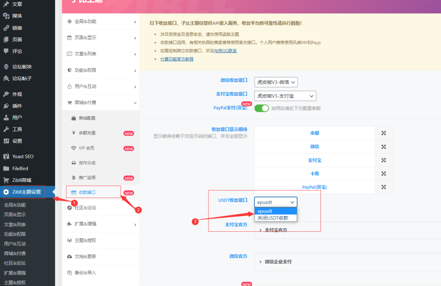Open the 微信收款接口 dropdown
The image size is (441, 286).
[x=276, y=82]
